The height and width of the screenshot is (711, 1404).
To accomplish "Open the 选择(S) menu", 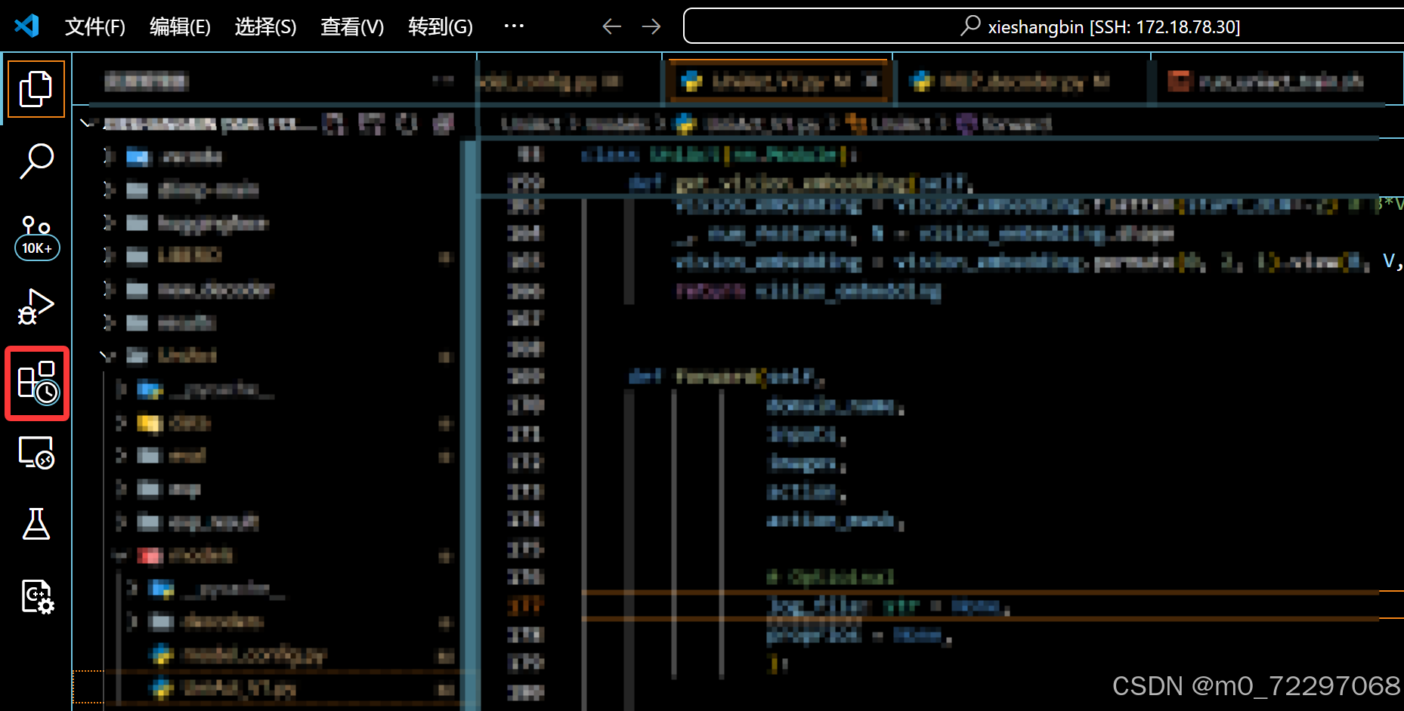I will tap(265, 27).
